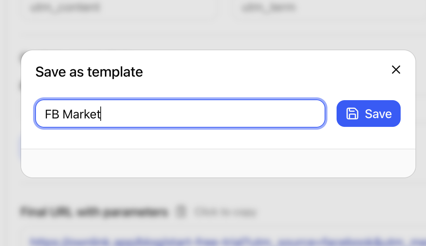Click the blurred utm_content field
The image size is (426, 246).
tap(118, 8)
